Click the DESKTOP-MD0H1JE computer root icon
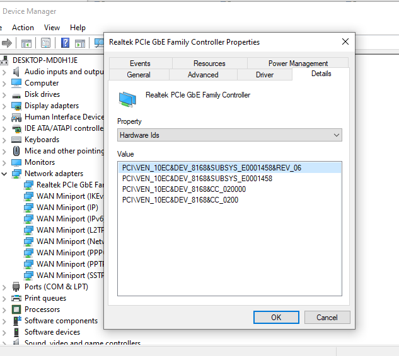The width and height of the screenshot is (399, 356). (x=4, y=60)
